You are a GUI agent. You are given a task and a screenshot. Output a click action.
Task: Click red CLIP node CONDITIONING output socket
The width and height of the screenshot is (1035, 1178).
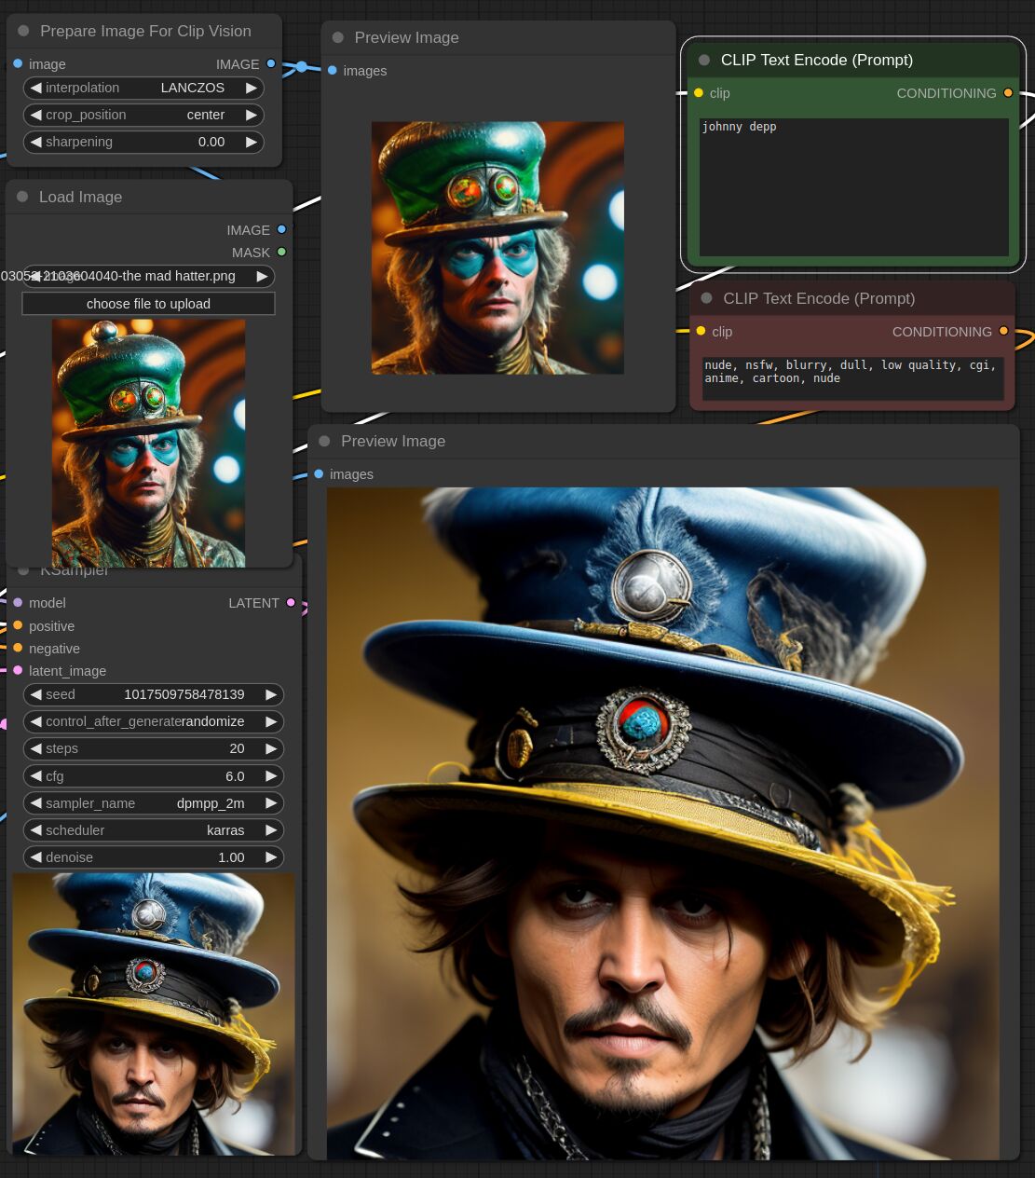tap(1003, 331)
